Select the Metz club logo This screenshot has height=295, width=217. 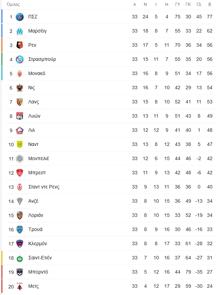pos(20,286)
